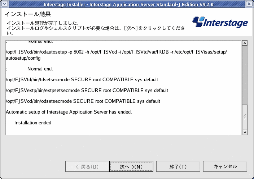254x179 pixels.
Task: Click the '----- Installation ended -----' line
Action: [33, 123]
